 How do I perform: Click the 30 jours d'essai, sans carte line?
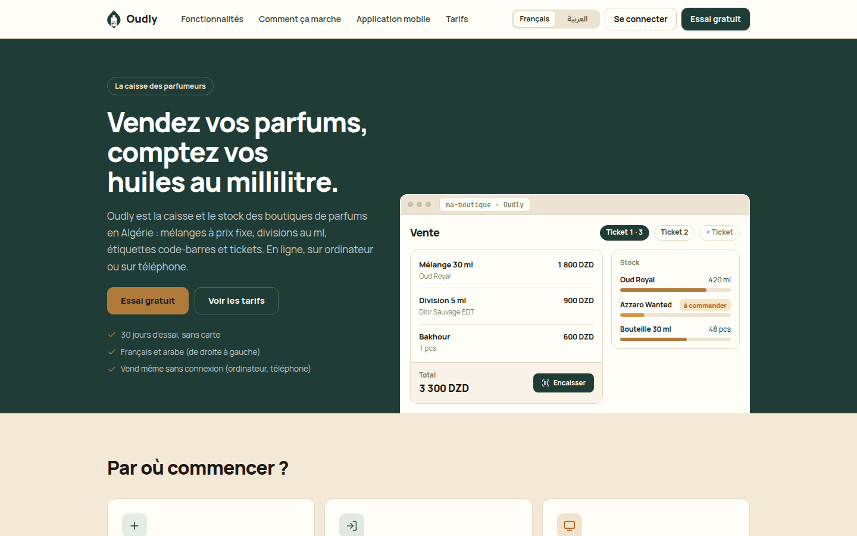coord(170,335)
